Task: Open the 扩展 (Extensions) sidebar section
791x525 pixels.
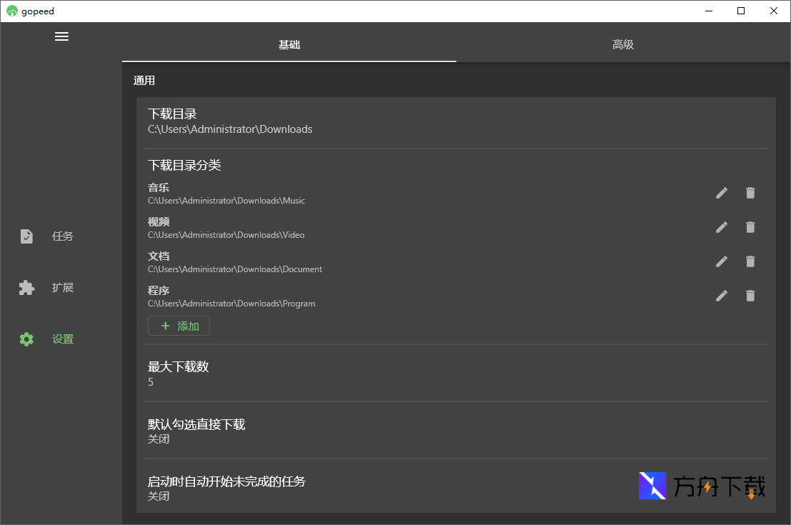Action: coord(44,287)
